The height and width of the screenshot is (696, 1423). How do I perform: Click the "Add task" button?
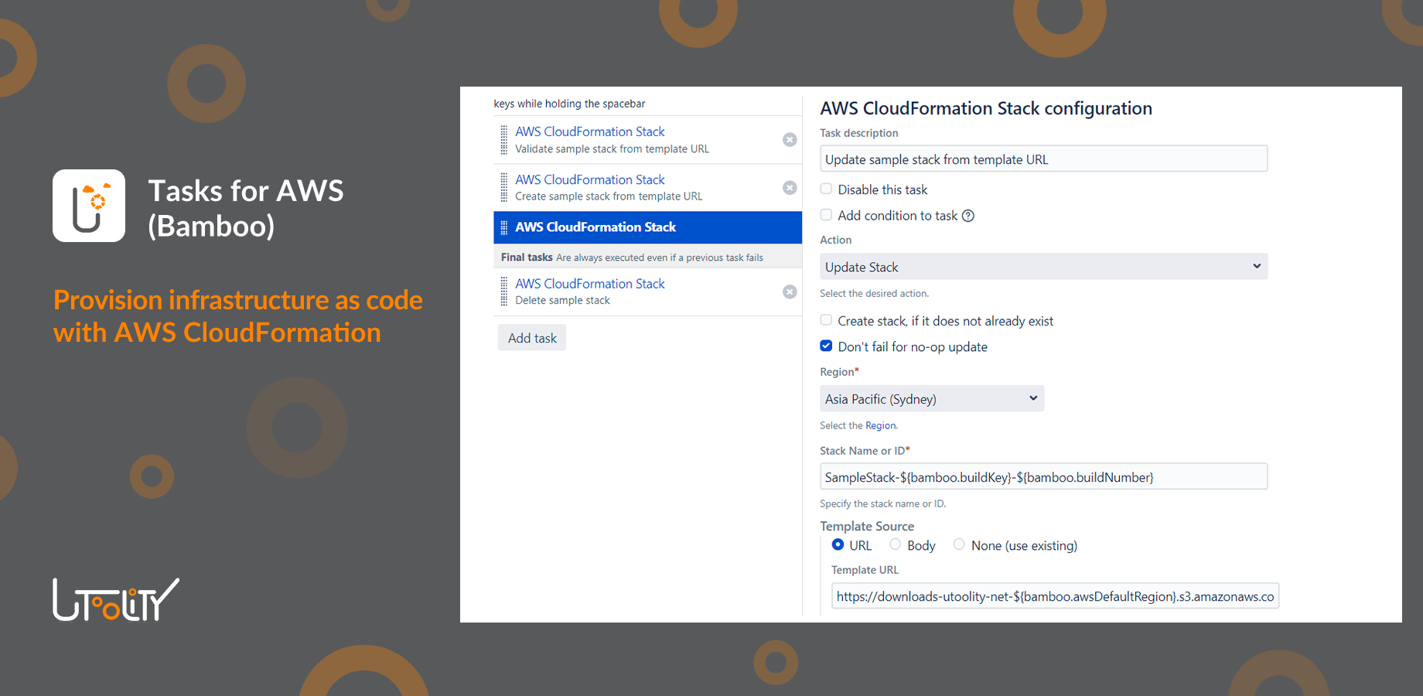point(531,337)
